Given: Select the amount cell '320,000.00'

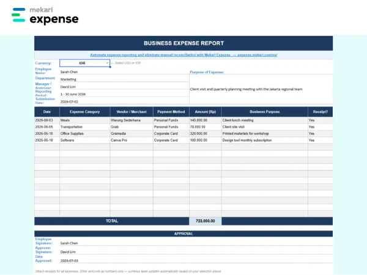Looking at the screenshot, I should pos(206,133).
